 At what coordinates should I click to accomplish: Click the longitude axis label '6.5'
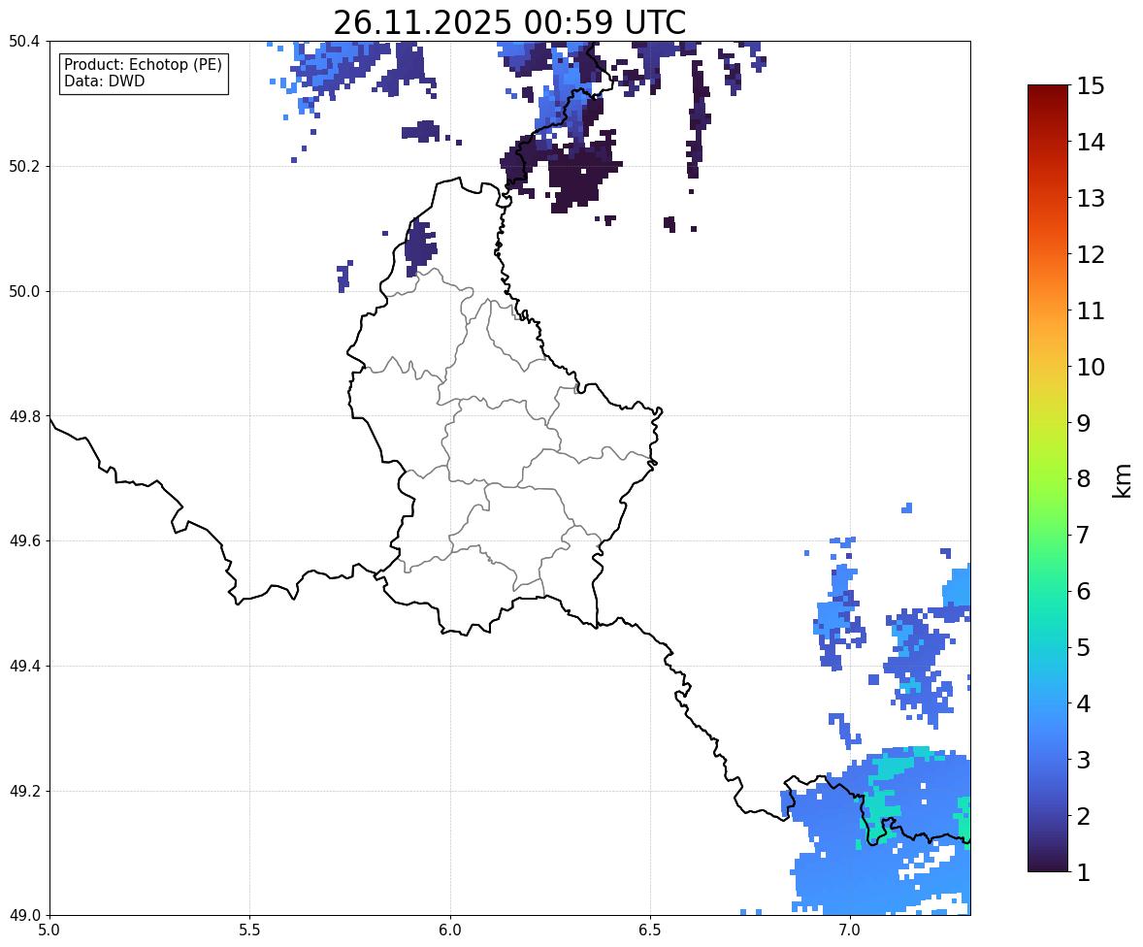click(649, 931)
